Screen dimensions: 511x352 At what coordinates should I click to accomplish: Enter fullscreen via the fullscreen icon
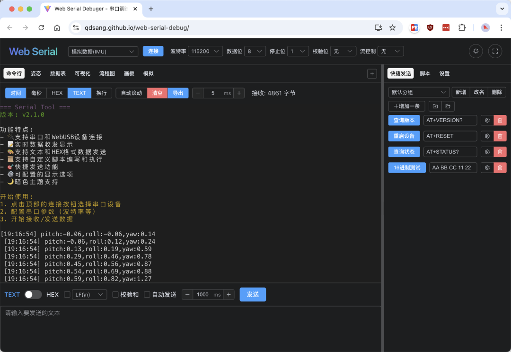pyautogui.click(x=494, y=51)
